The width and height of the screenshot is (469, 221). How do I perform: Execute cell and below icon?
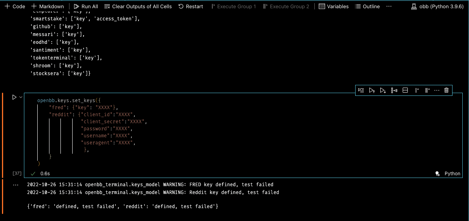click(x=383, y=90)
